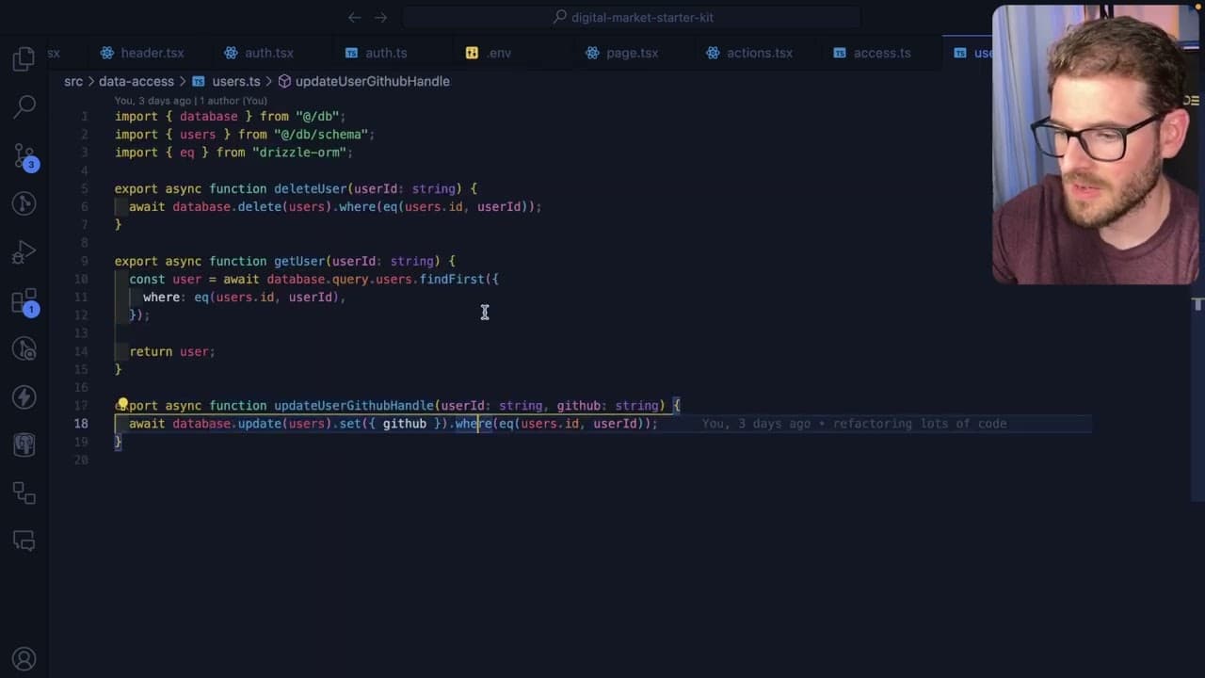Open the Accounts menu at bottom
Image resolution: width=1205 pixels, height=678 pixels.
[x=24, y=659]
